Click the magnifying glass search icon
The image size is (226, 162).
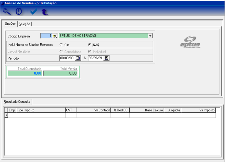(x=7, y=12)
